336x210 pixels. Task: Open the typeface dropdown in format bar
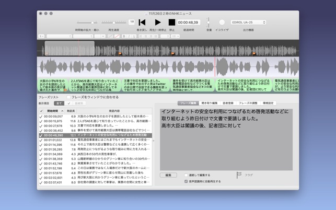(83, 36)
